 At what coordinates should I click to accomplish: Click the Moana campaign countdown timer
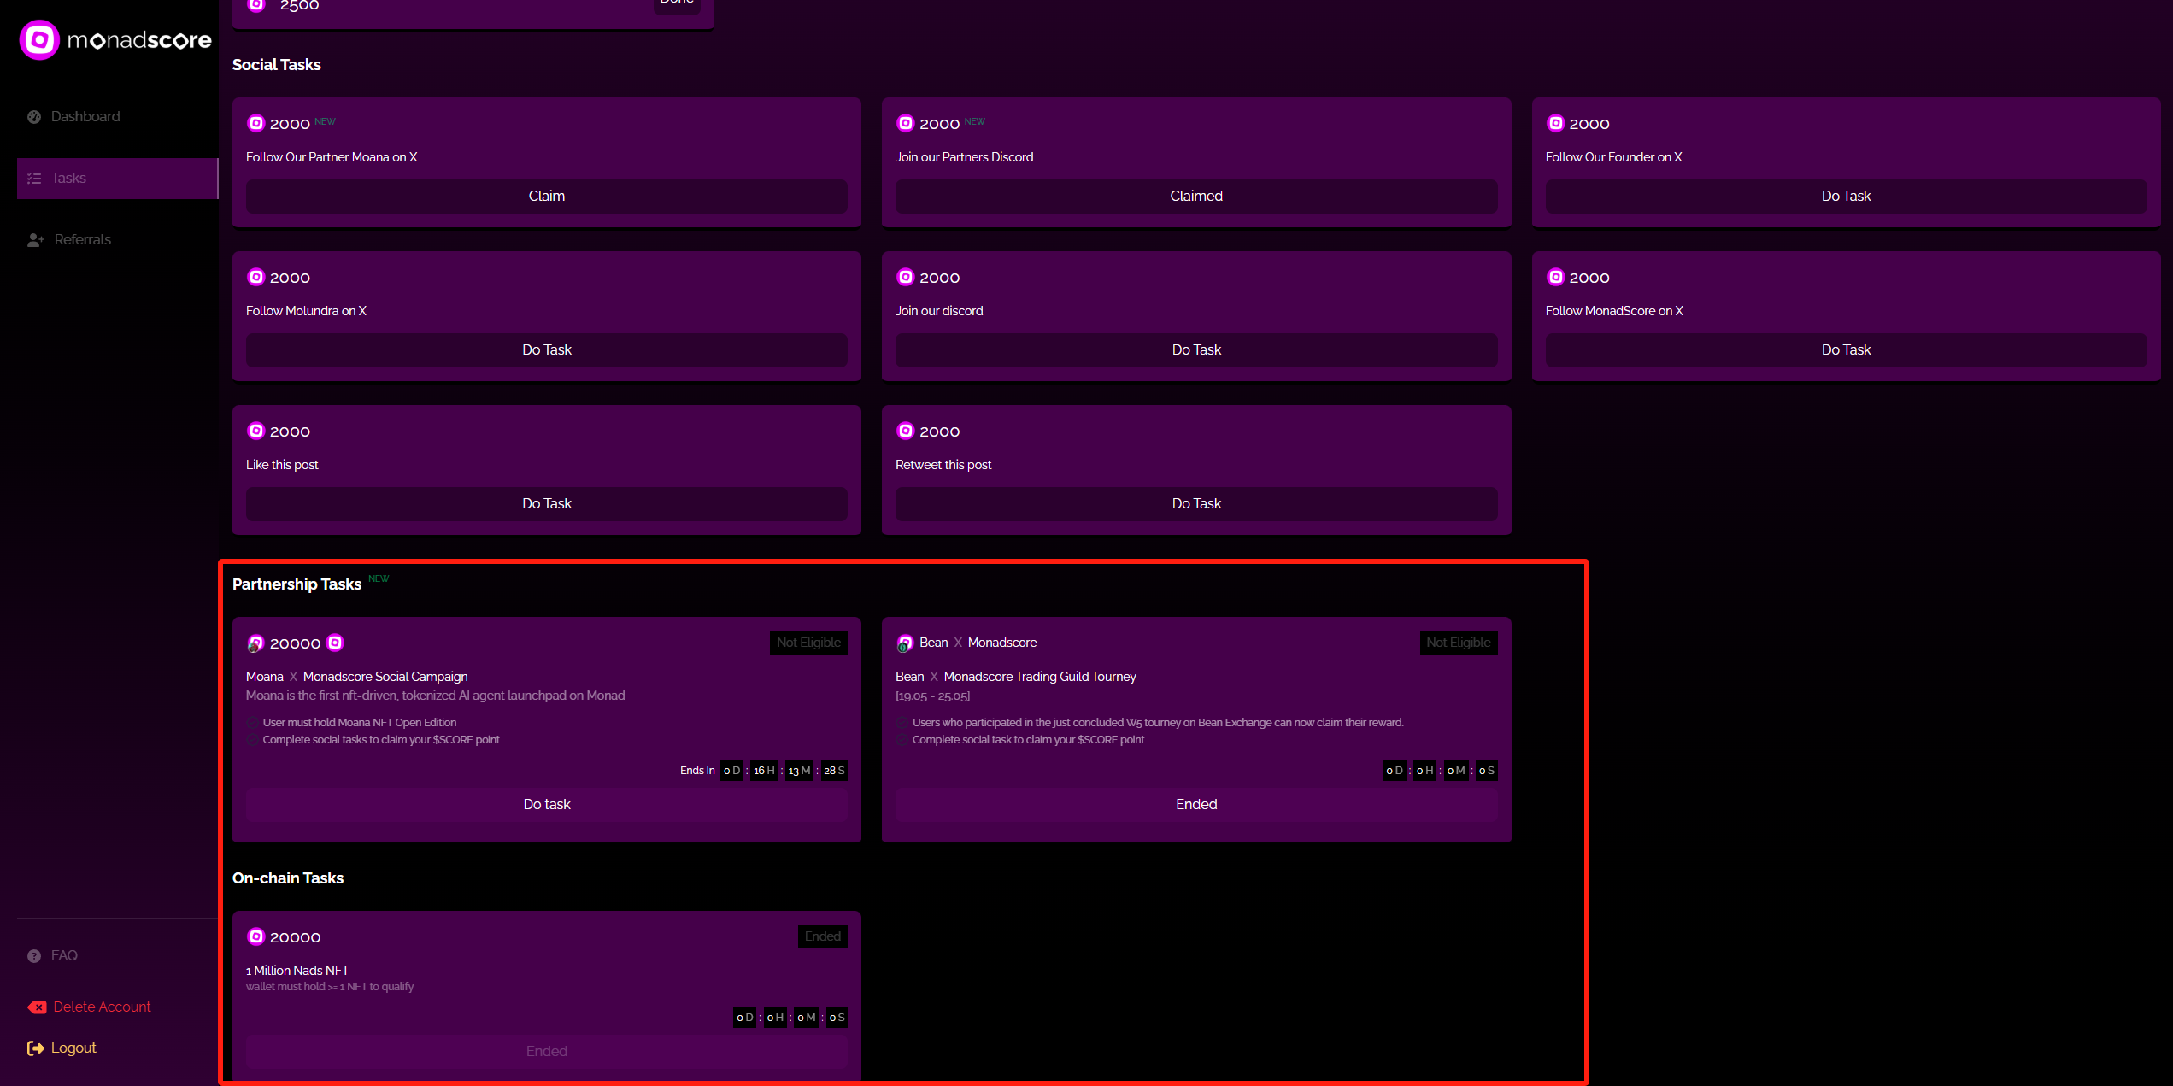pyautogui.click(x=784, y=771)
